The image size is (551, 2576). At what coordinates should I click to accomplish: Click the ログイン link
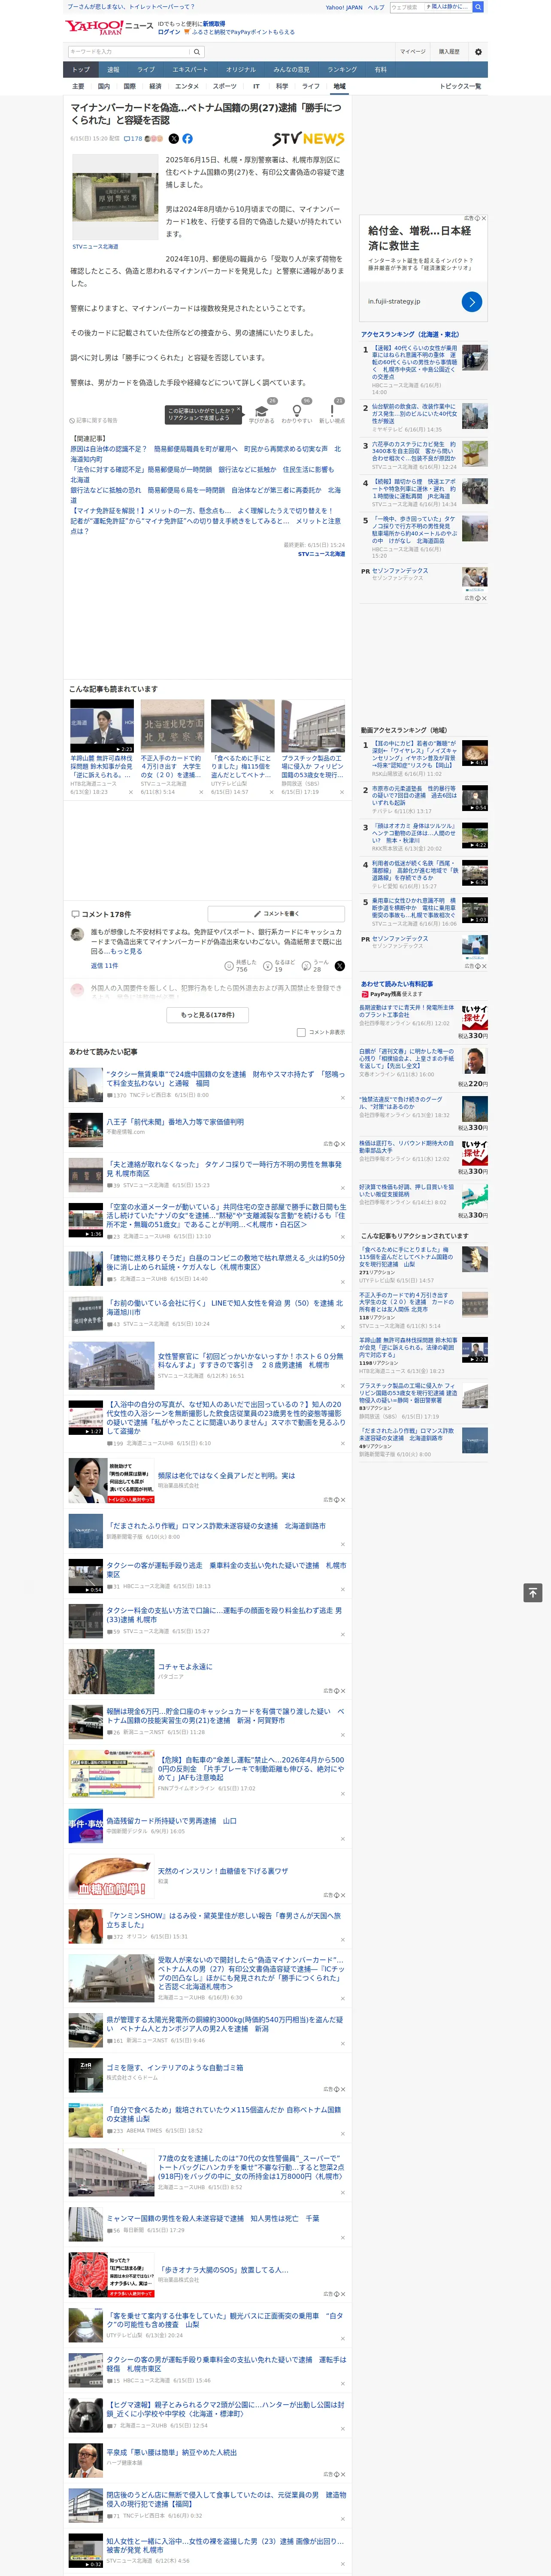point(169,32)
